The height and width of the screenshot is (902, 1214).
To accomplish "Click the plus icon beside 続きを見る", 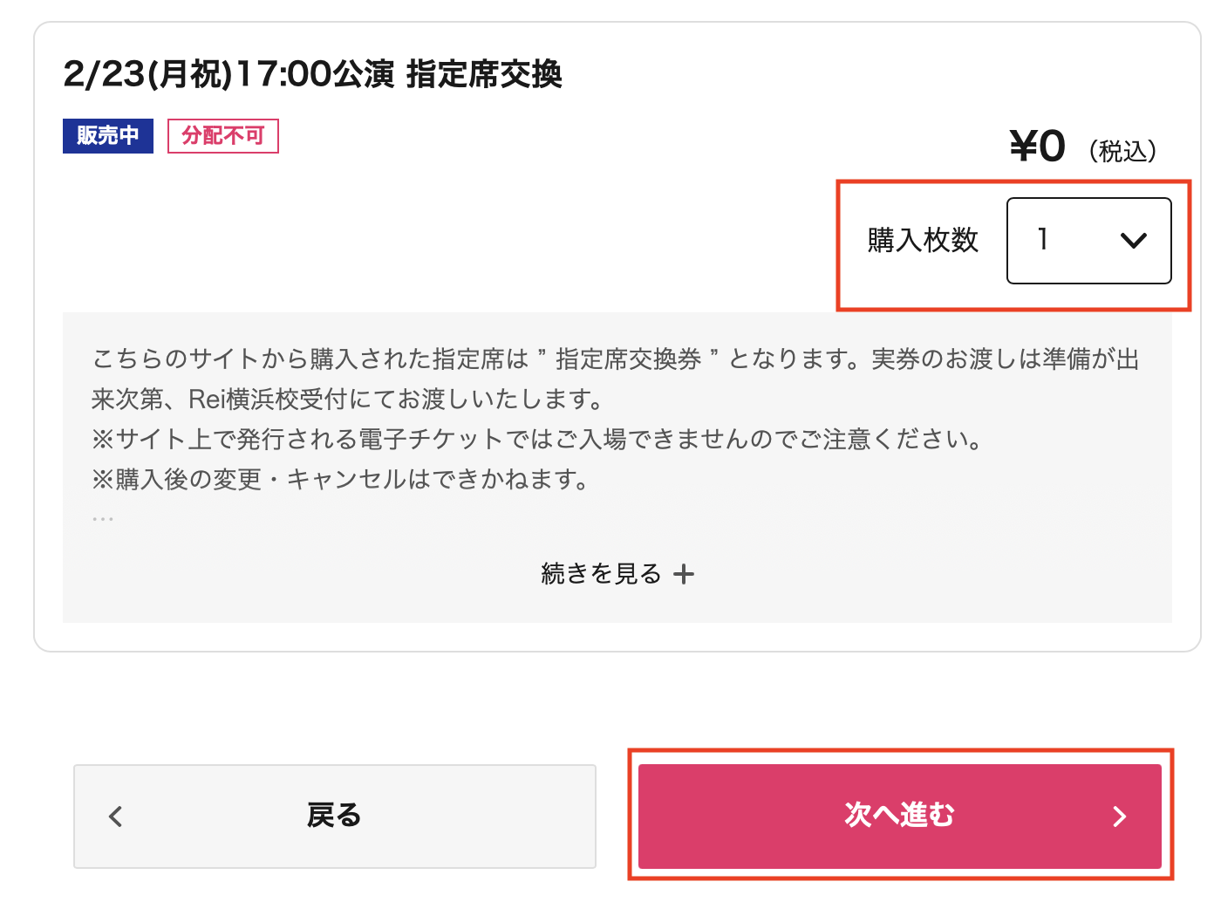I will (x=685, y=574).
